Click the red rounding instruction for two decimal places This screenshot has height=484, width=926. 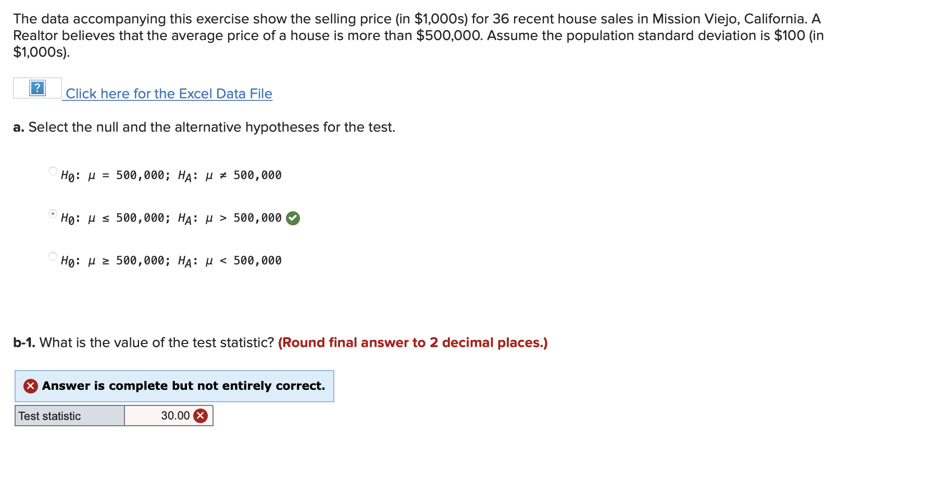[412, 342]
